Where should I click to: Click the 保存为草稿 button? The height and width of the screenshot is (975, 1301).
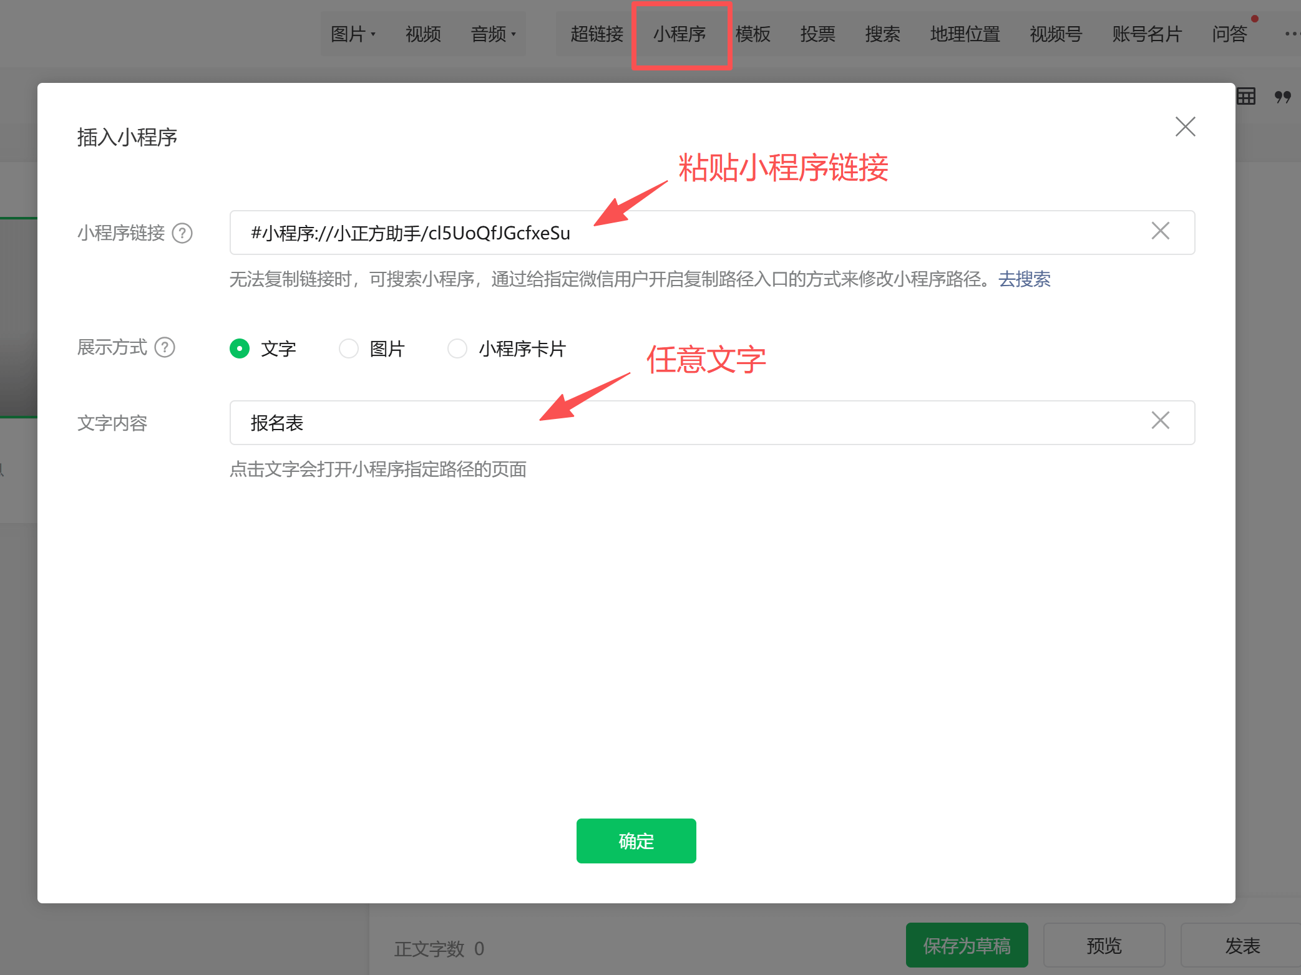point(967,946)
